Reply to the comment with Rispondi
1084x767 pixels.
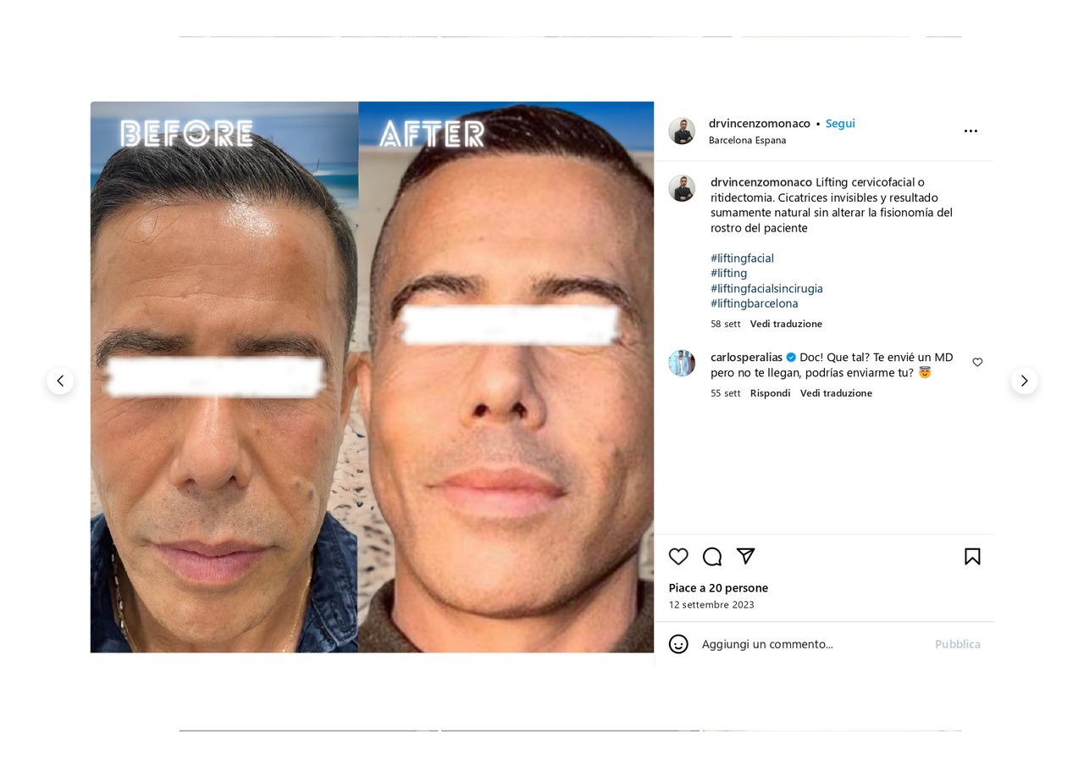point(771,393)
